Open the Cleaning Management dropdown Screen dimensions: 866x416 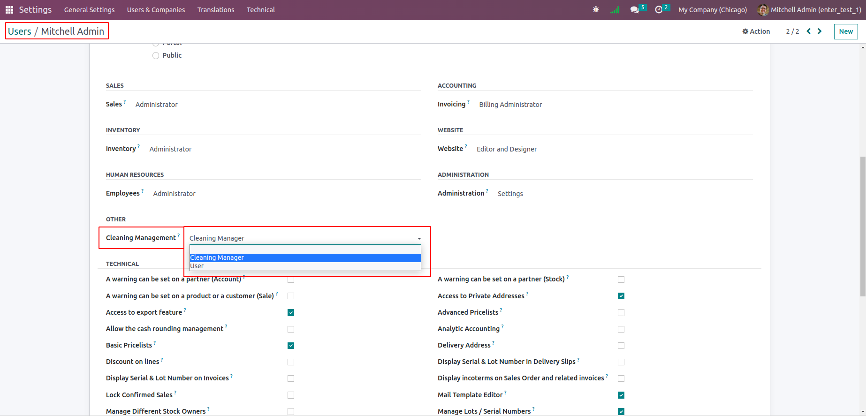(x=305, y=238)
